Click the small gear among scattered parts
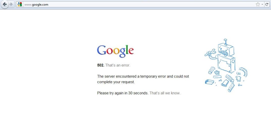The width and height of the screenshot is (271, 131). click(217, 72)
